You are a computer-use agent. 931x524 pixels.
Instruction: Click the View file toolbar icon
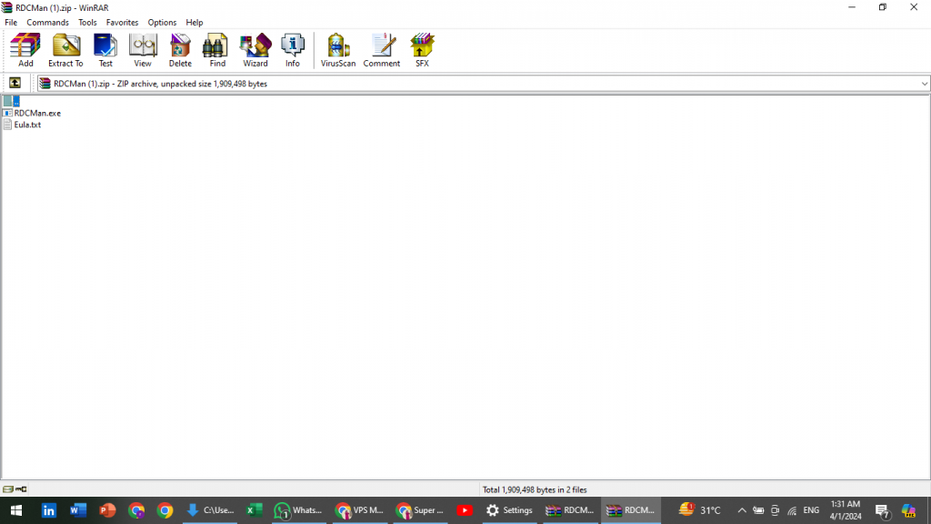pyautogui.click(x=142, y=50)
